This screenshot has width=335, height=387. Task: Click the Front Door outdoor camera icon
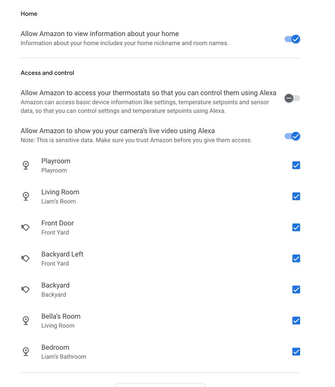26,227
